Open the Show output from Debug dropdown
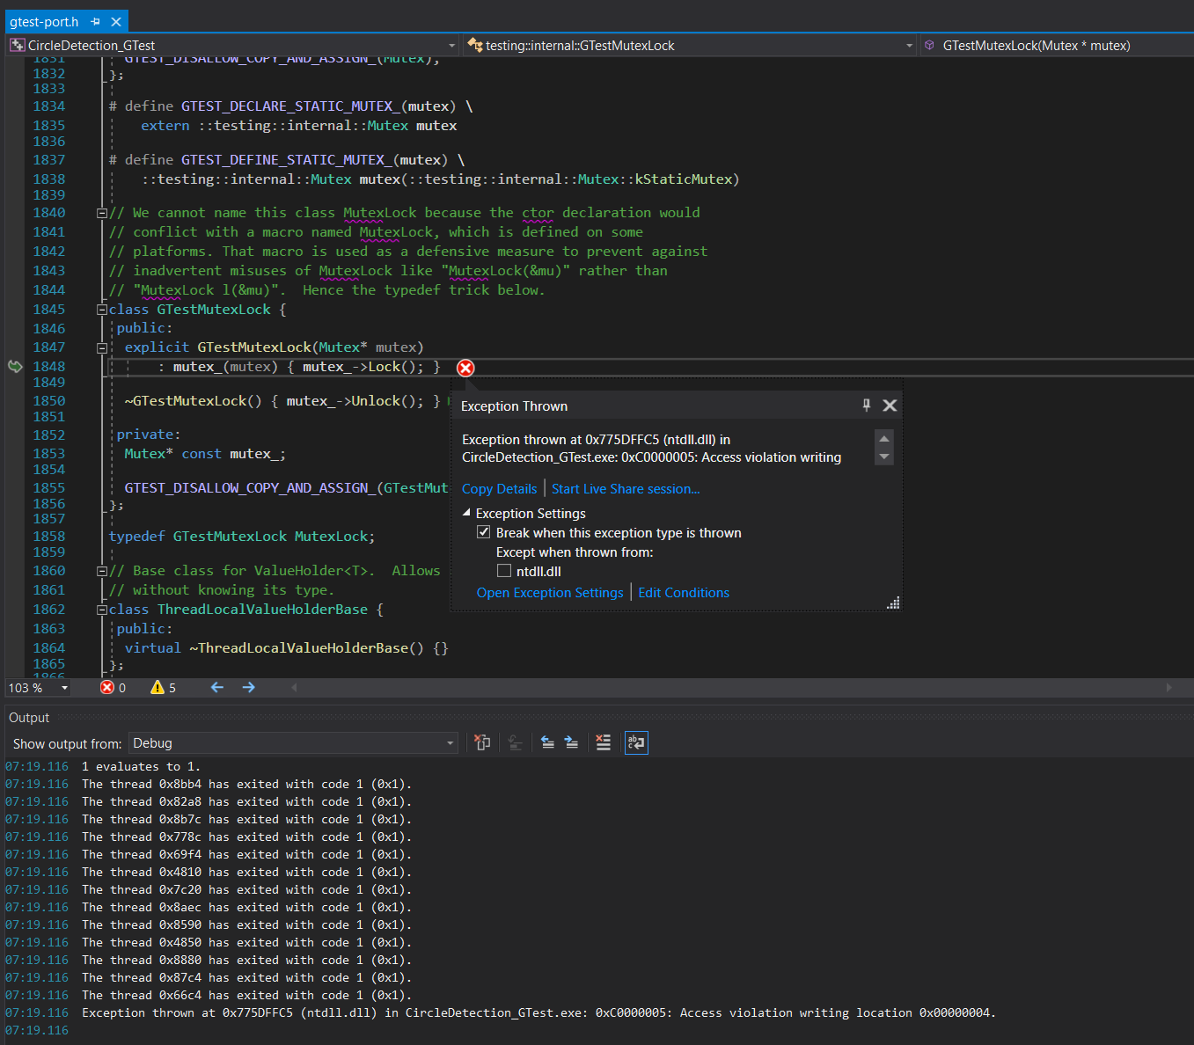Screen dimensions: 1194x1045 [x=293, y=743]
